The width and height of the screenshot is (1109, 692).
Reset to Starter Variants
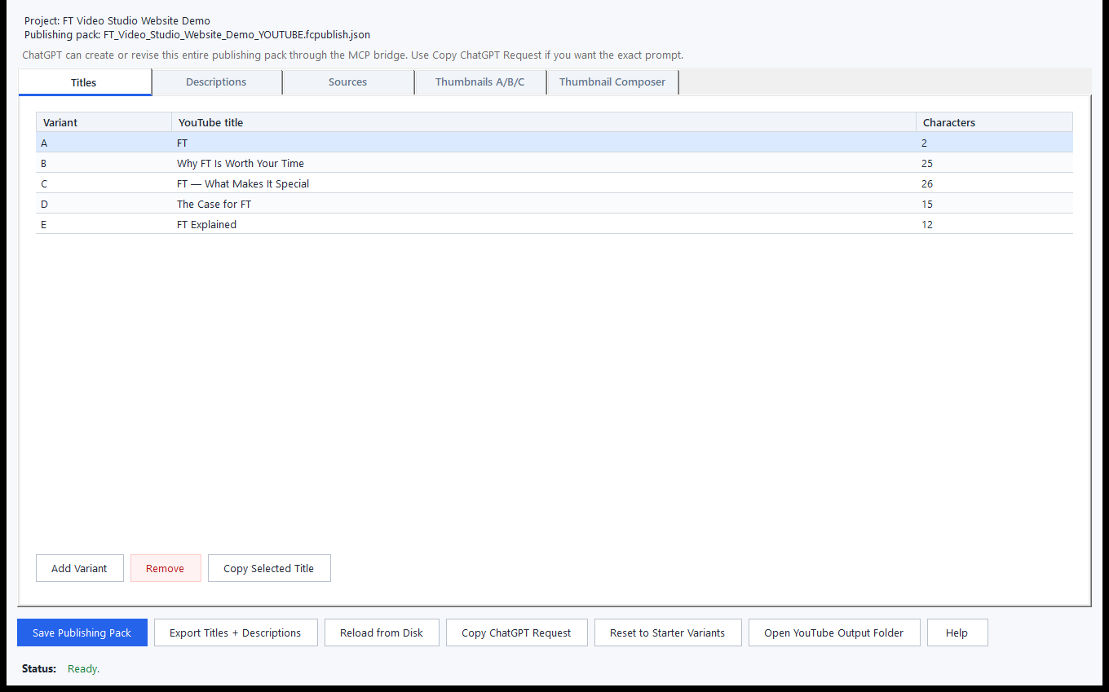tap(668, 632)
